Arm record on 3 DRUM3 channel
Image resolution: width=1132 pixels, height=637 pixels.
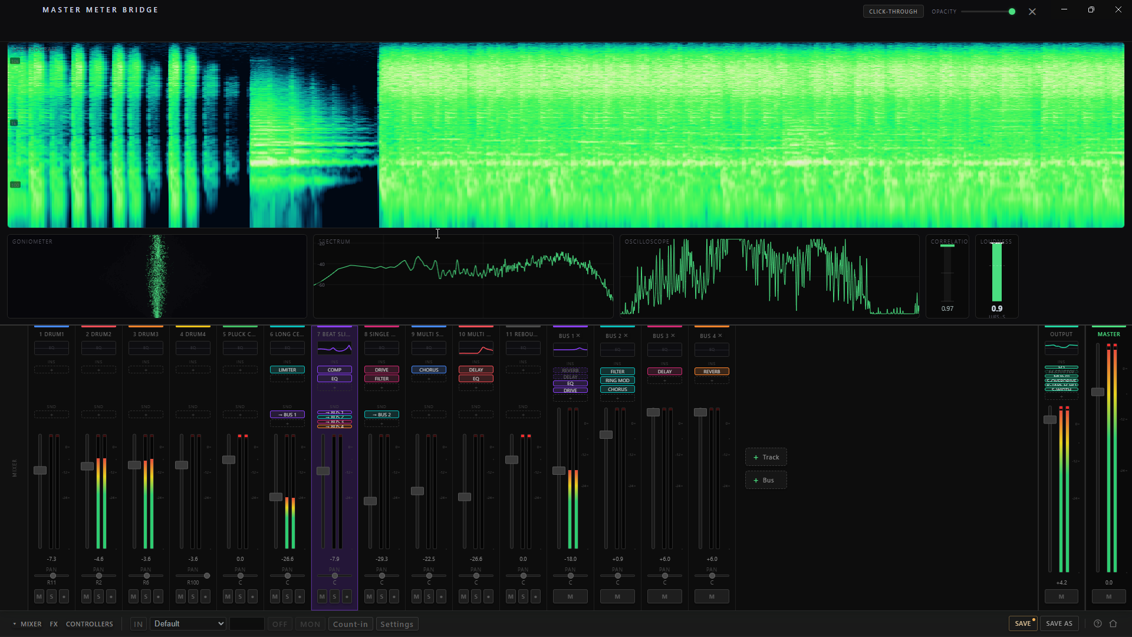[x=158, y=596]
